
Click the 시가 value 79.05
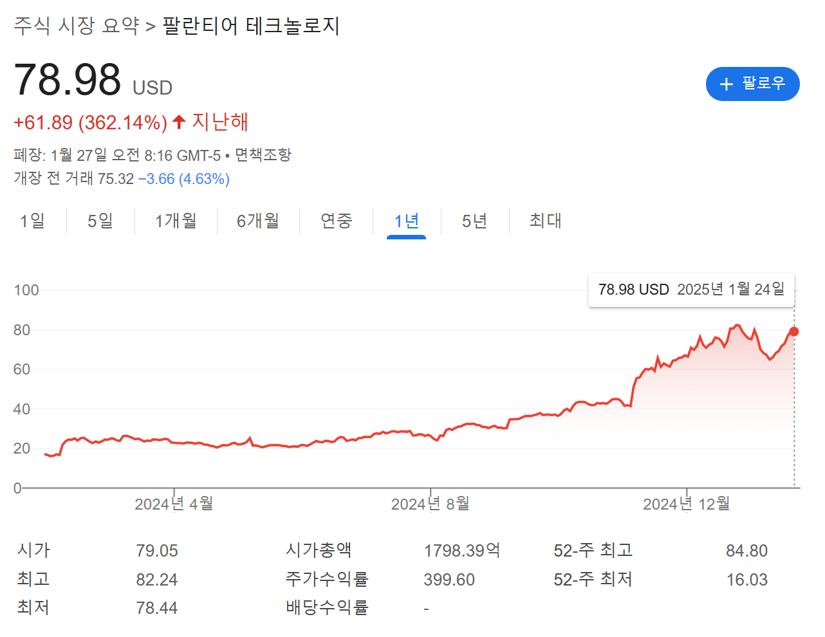click(157, 551)
